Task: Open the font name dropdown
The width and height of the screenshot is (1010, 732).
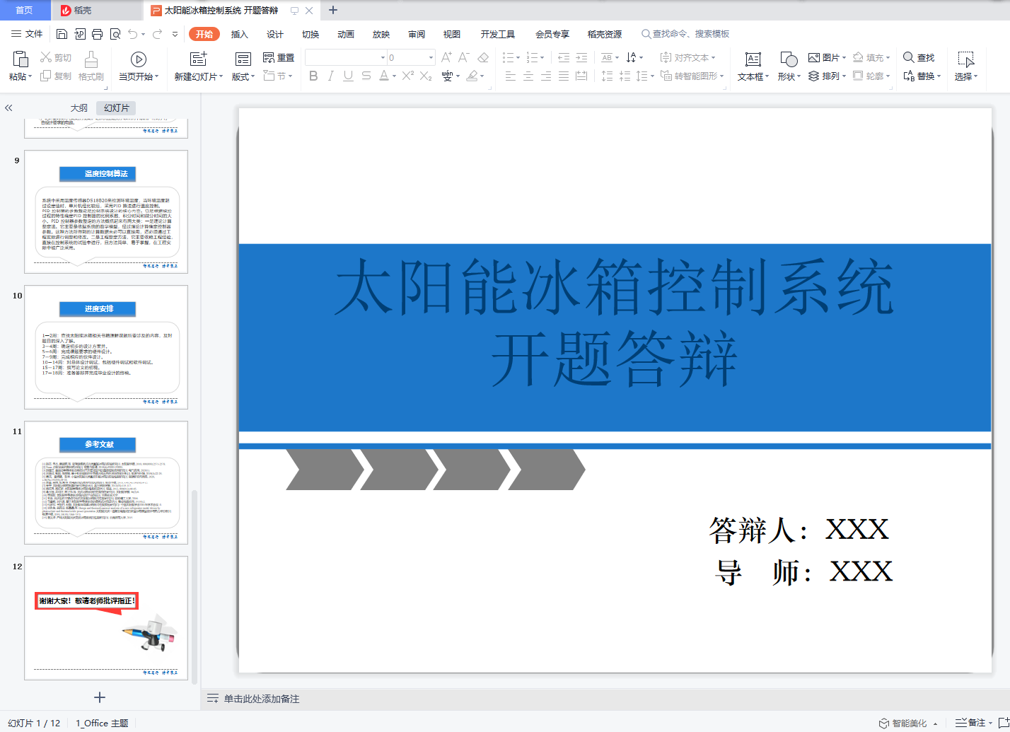Action: 383,57
